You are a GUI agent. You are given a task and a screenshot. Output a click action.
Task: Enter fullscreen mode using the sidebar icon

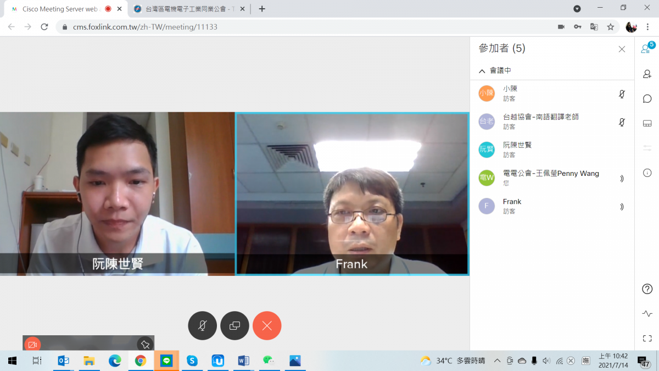[x=647, y=339]
